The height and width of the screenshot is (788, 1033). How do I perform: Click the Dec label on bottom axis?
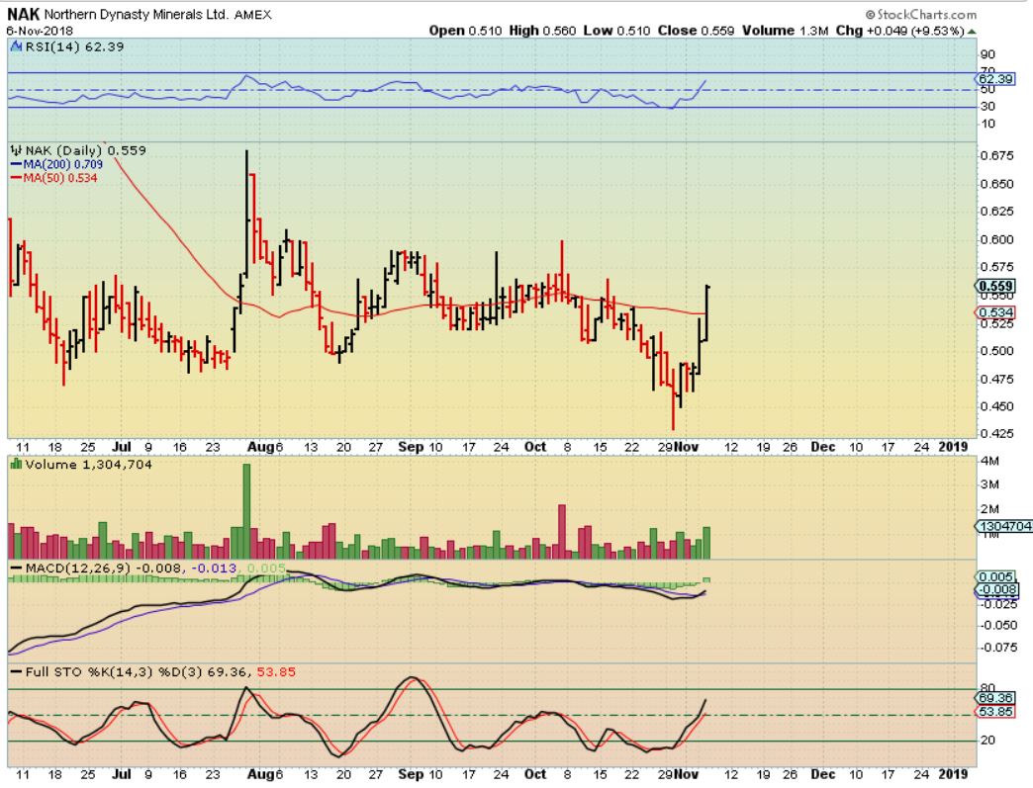point(823,774)
